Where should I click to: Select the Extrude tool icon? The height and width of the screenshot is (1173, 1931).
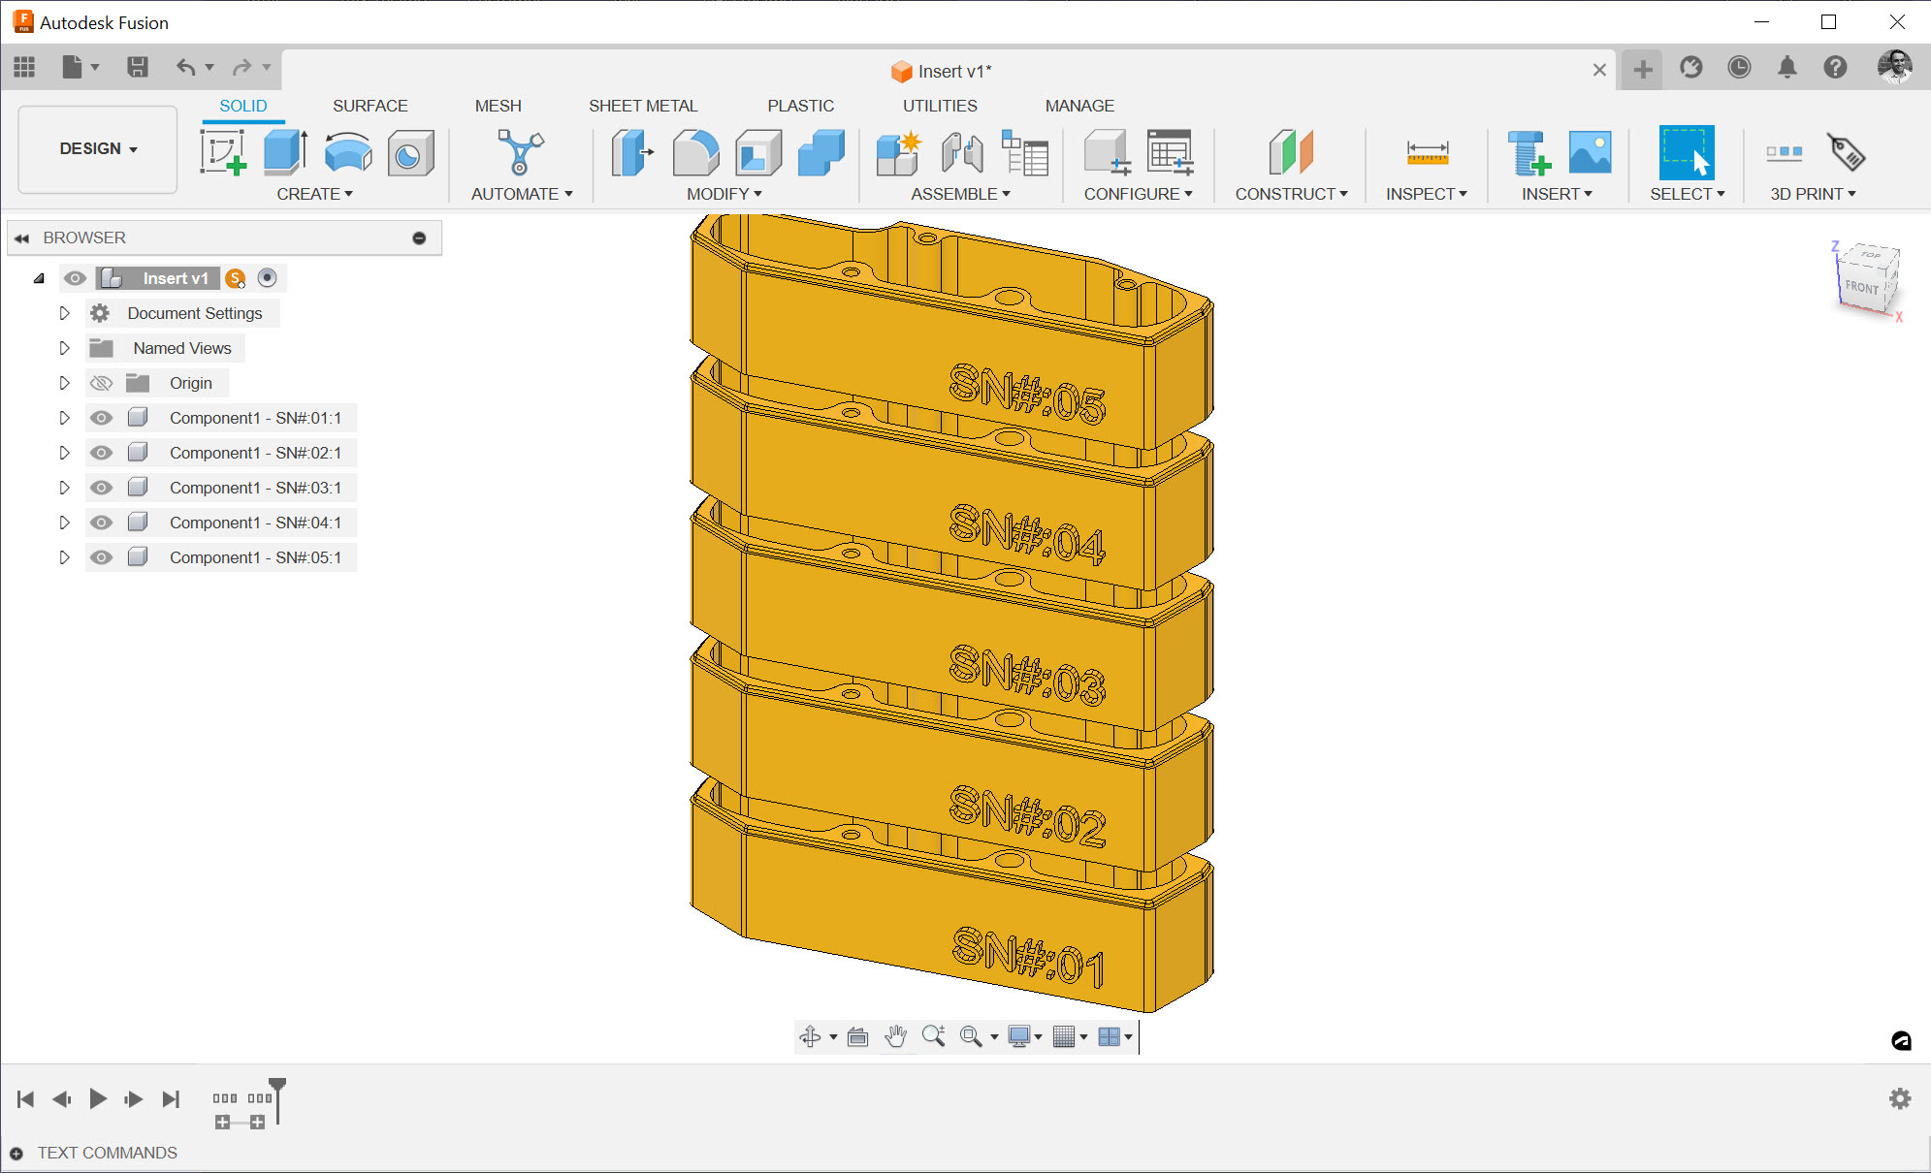(285, 153)
